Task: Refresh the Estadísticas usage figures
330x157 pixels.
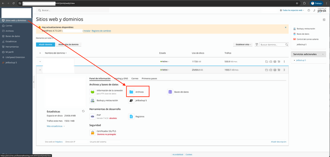Action: click(x=83, y=111)
